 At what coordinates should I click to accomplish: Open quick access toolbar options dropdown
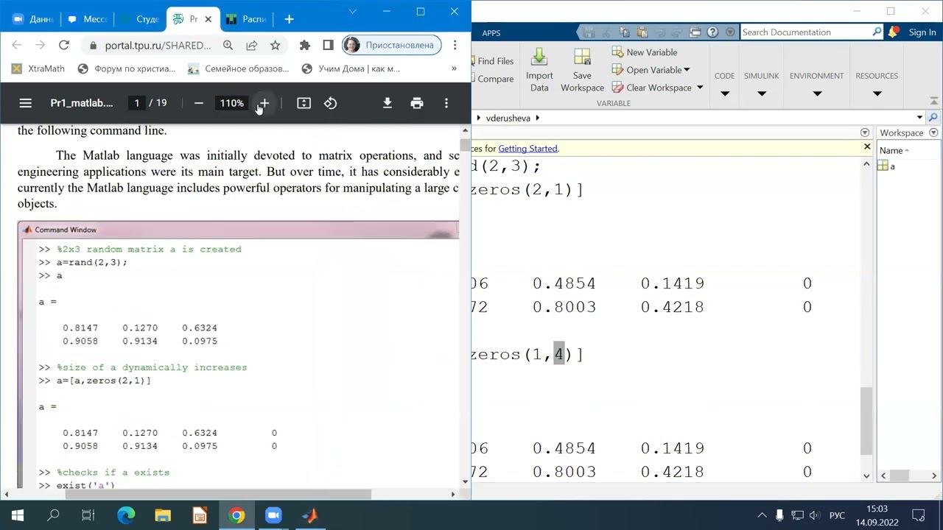coord(730,32)
